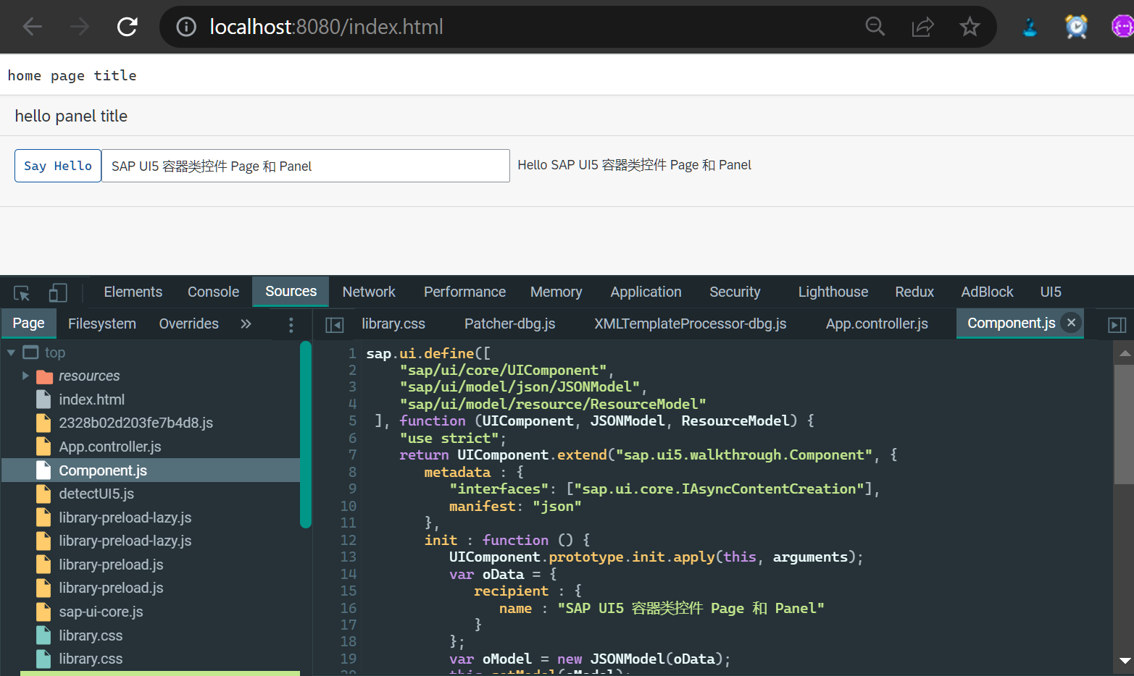Open the Application tab
The height and width of the screenshot is (676, 1134).
click(646, 292)
